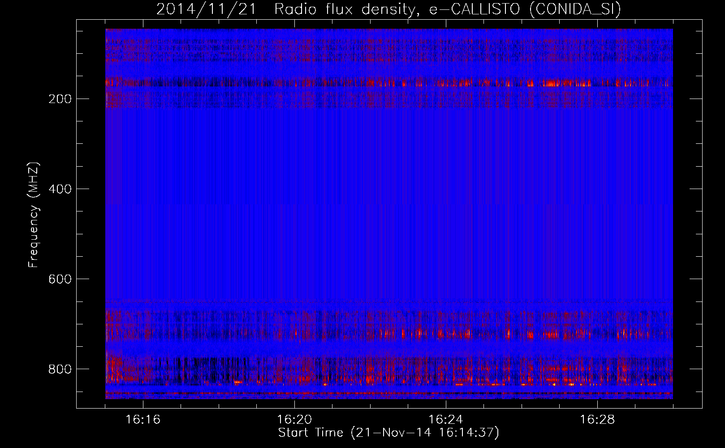Click the '600' frequency tick label
The width and height of the screenshot is (725, 448).
pyautogui.click(x=60, y=279)
